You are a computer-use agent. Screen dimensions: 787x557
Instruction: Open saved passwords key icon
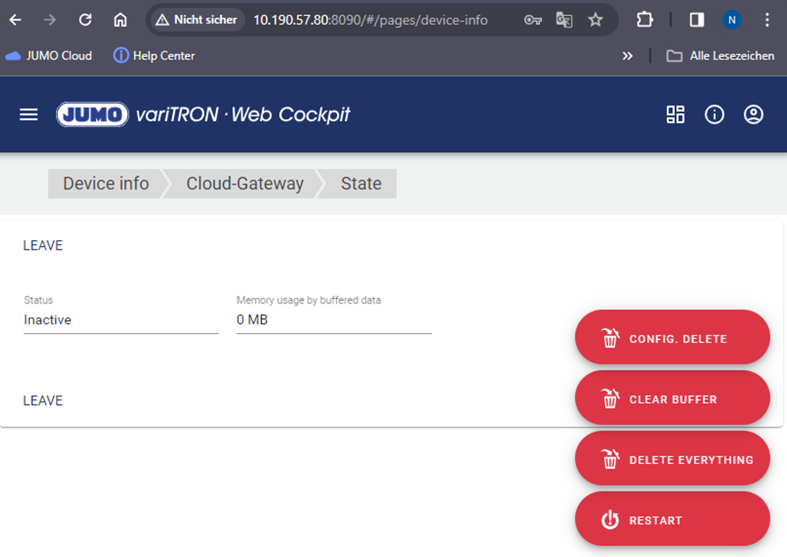coord(533,20)
